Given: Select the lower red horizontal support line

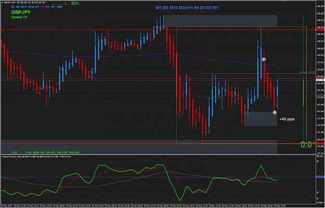Looking at the screenshot, I should [159, 144].
